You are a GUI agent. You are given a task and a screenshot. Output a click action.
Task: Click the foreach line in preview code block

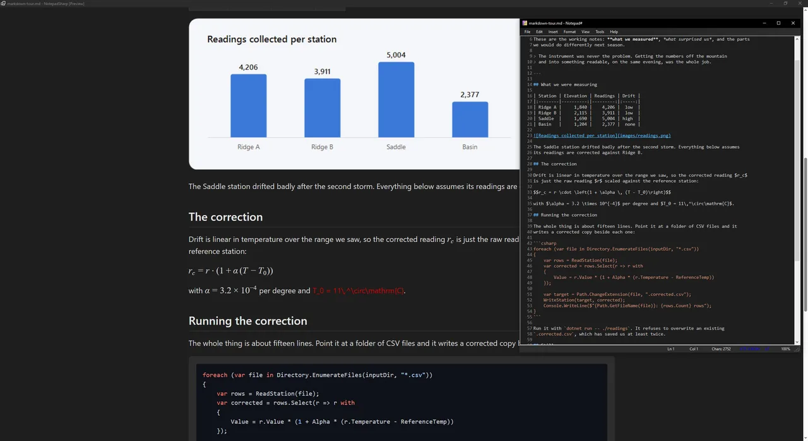coord(318,375)
